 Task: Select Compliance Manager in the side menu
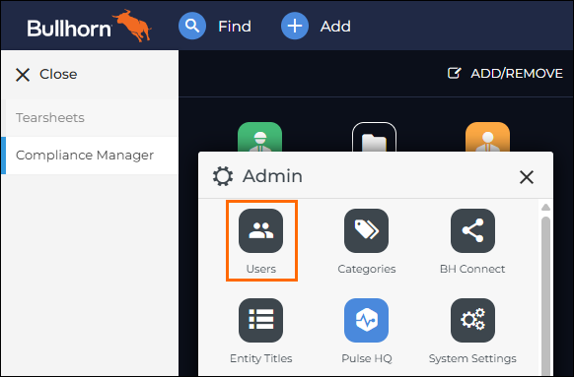click(90, 156)
